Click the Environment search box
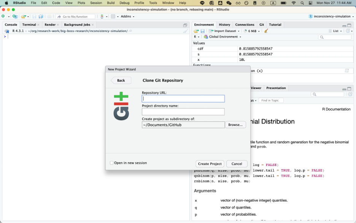 coord(335,37)
